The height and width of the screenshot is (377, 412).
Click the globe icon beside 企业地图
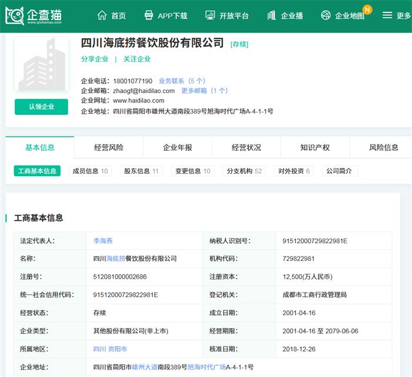tap(326, 15)
